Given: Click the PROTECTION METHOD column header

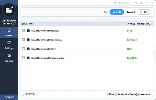Looking at the screenshot, I should coord(139,24).
